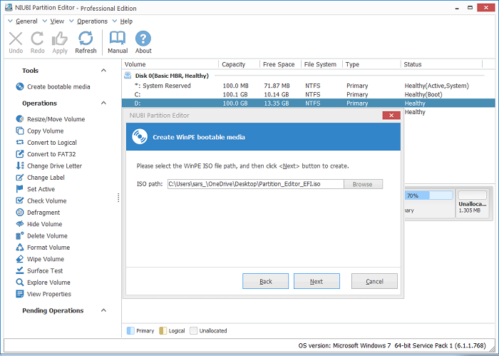Click the Undo toolbar icon

click(x=16, y=39)
